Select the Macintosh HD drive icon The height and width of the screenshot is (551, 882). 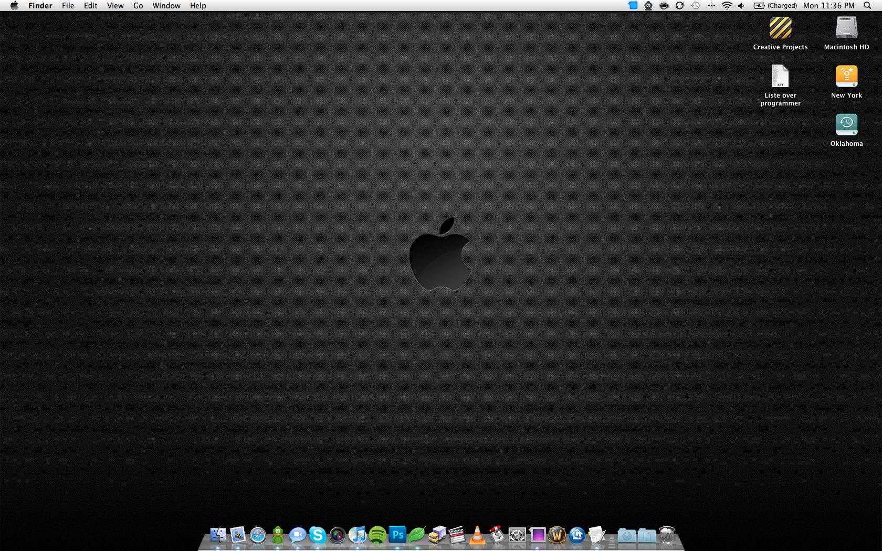(847, 28)
